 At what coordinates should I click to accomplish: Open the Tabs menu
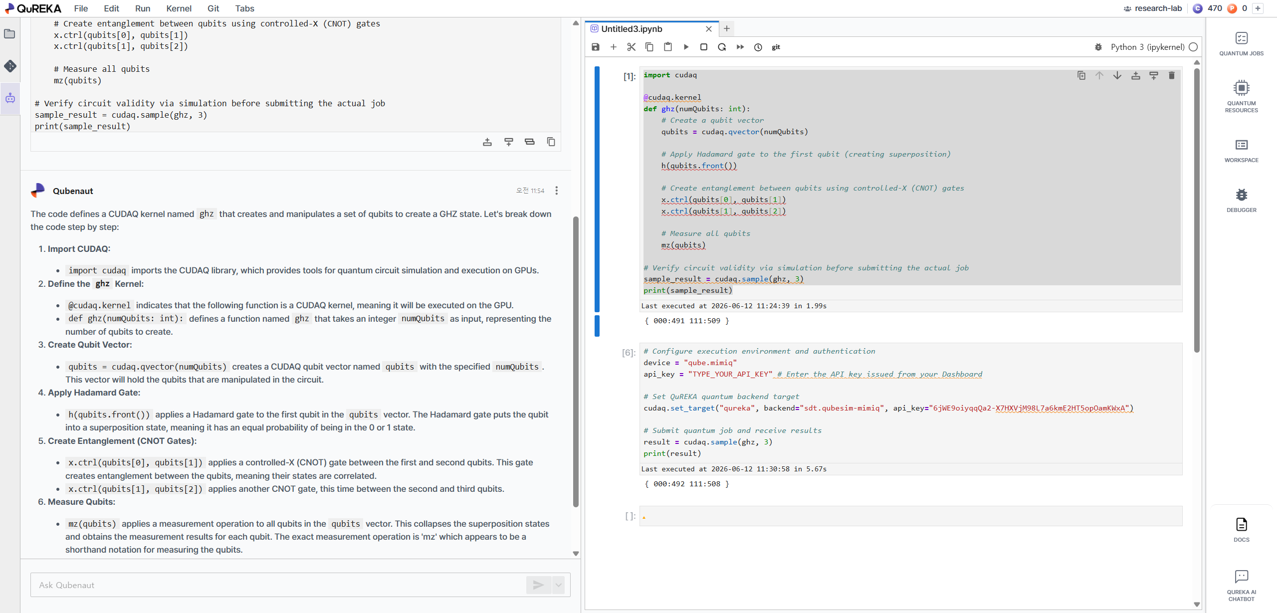pos(245,8)
